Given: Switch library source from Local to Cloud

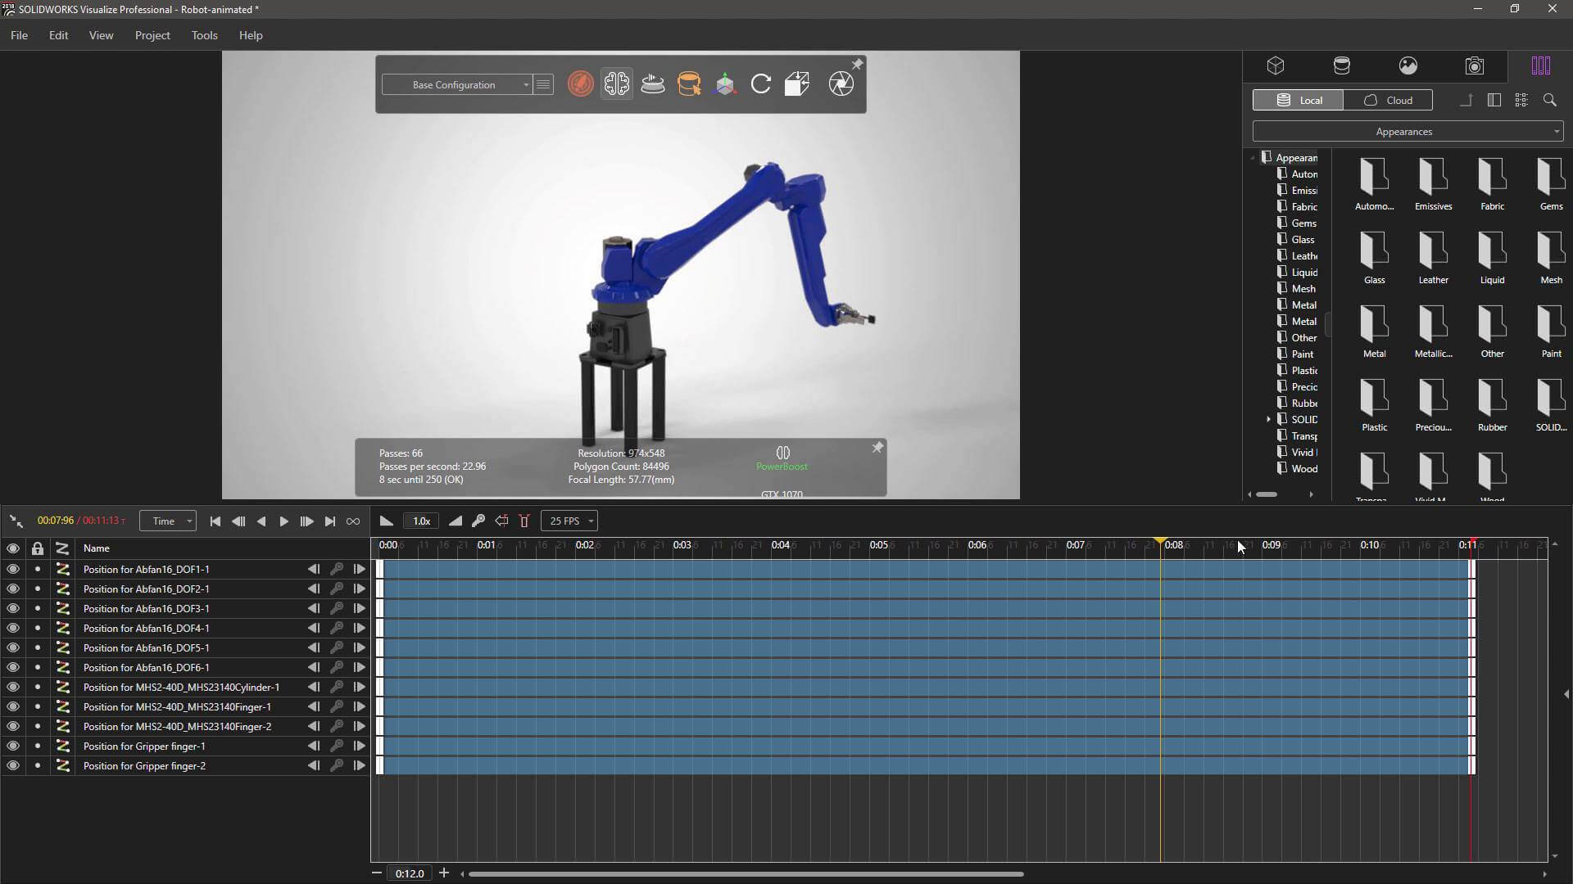Looking at the screenshot, I should tap(1389, 100).
